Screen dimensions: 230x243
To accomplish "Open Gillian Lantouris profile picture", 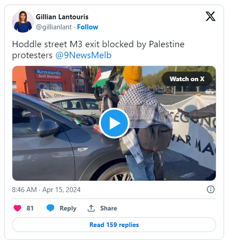I will [23, 22].
